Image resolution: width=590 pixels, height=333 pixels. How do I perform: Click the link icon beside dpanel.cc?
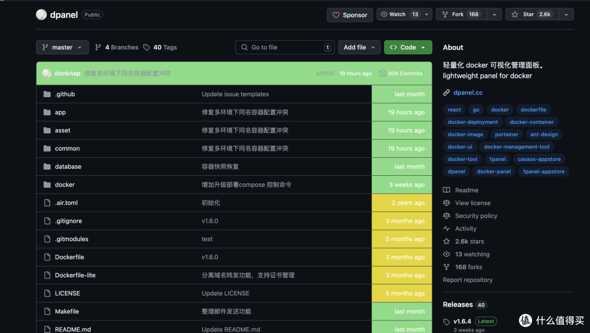click(x=446, y=92)
